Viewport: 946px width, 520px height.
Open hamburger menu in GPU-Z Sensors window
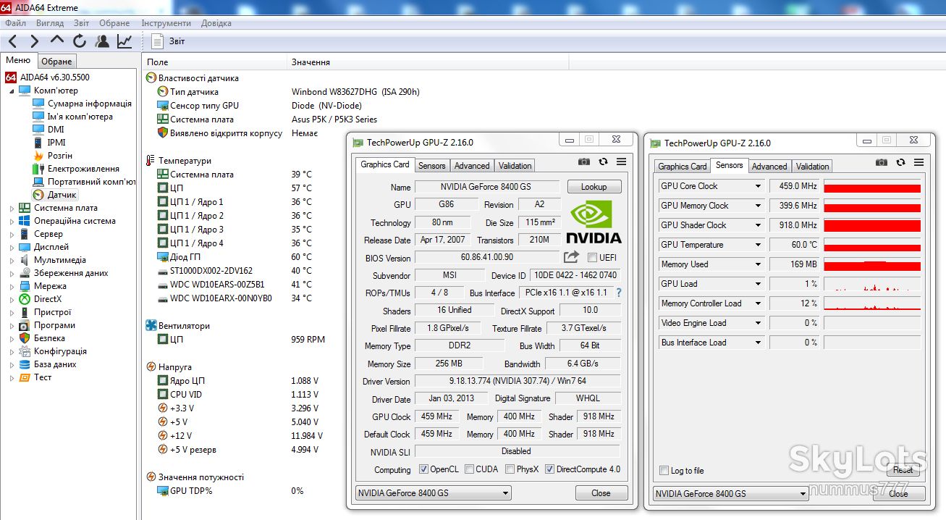(918, 162)
